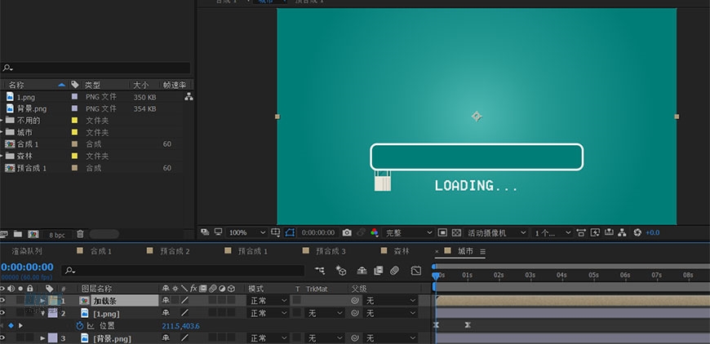The height and width of the screenshot is (344, 710).
Task: Click the reset exposure icon
Action: click(x=637, y=232)
